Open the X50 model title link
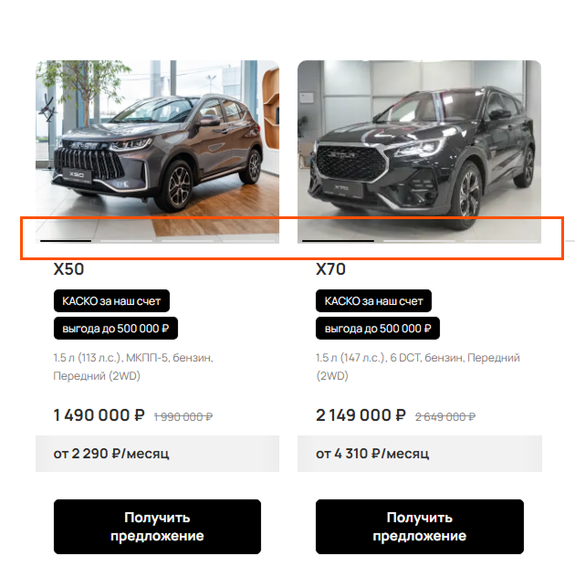The width and height of the screenshot is (575, 587). pyautogui.click(x=68, y=269)
